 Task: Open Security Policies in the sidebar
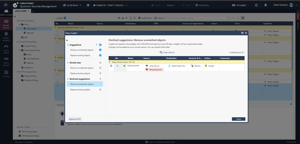click(x=6, y=24)
